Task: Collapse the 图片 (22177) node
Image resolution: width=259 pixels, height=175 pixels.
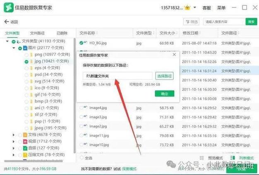Action: [14, 48]
